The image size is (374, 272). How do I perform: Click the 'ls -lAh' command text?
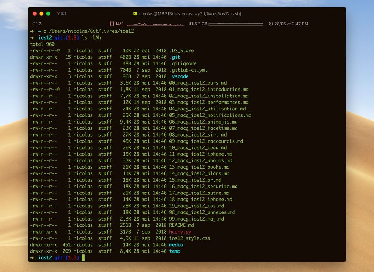[91, 38]
